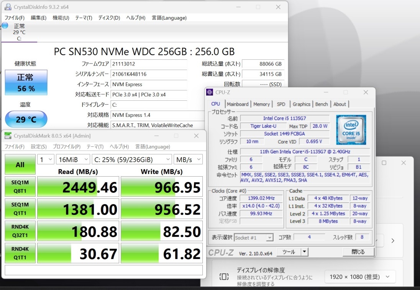420x290 pixels.
Task: Switch to the Mainboard tab in CPU-Z
Action: (238, 104)
